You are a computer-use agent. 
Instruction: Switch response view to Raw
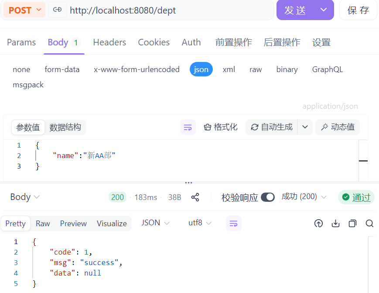(43, 223)
